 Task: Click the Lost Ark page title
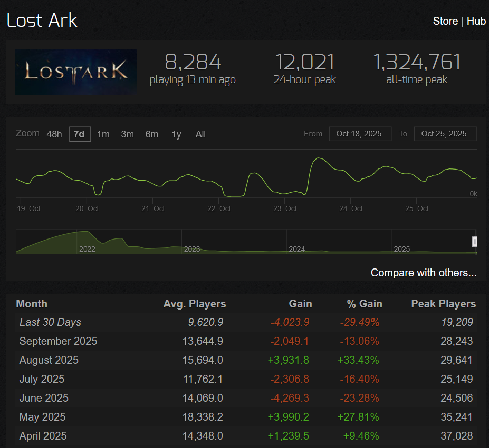coord(42,21)
